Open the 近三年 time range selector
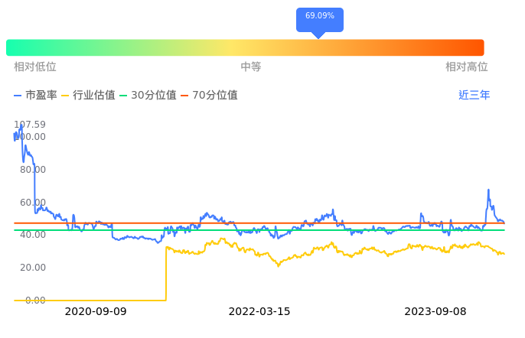 coord(474,96)
